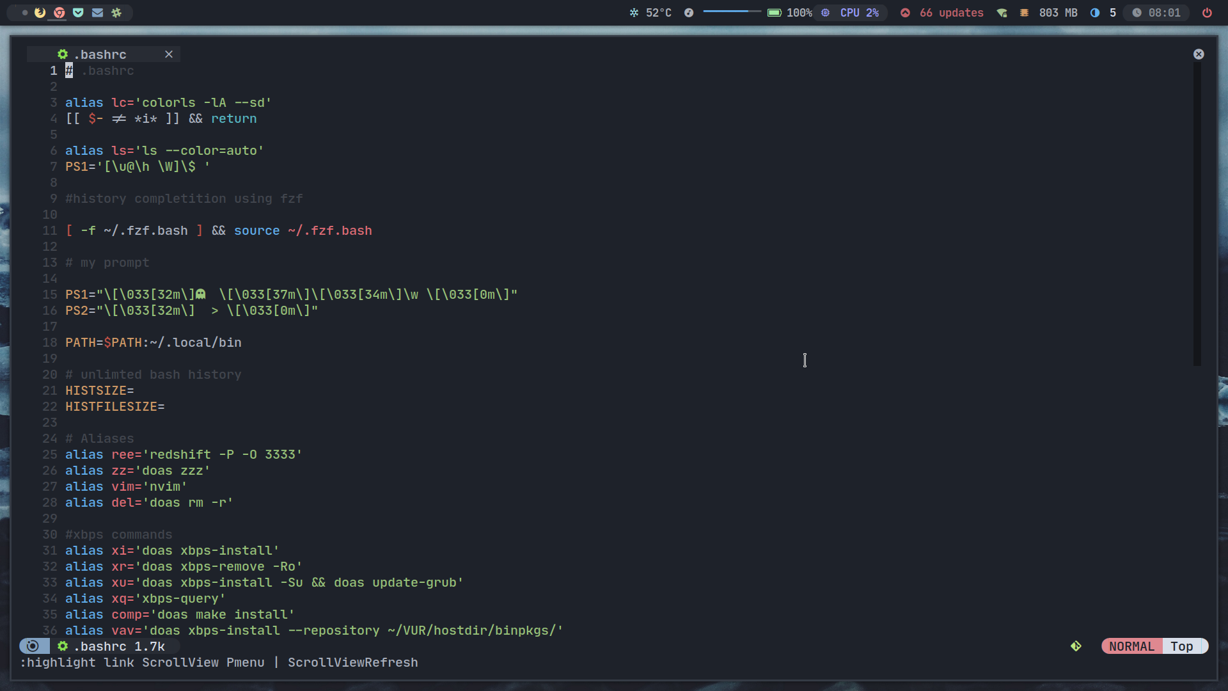Click the gear on the .bashrc tab
Viewport: 1228px width, 691px height.
coord(62,54)
